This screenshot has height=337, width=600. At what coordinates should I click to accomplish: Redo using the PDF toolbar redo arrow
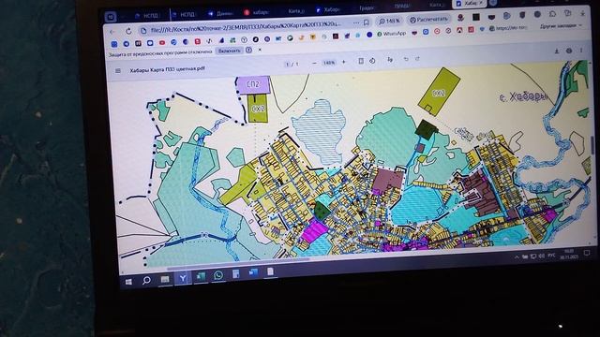click(x=417, y=58)
